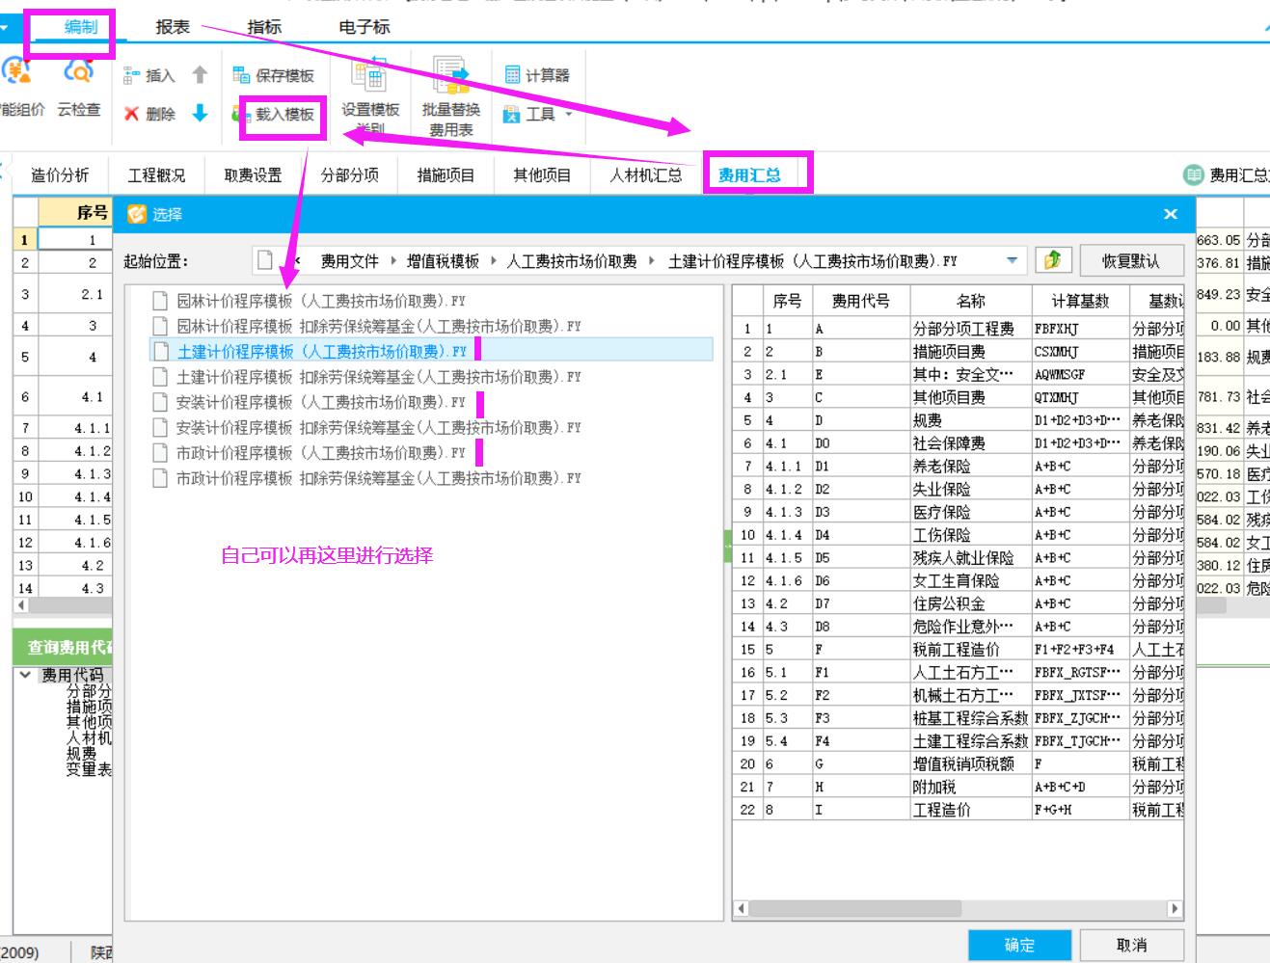The height and width of the screenshot is (963, 1270).
Task: Click the 取消 cancel button
Action: click(x=1131, y=946)
